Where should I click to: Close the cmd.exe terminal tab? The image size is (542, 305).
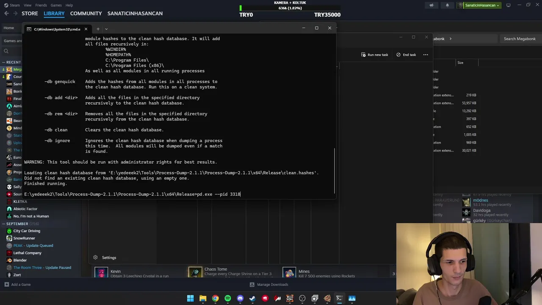pos(86,29)
